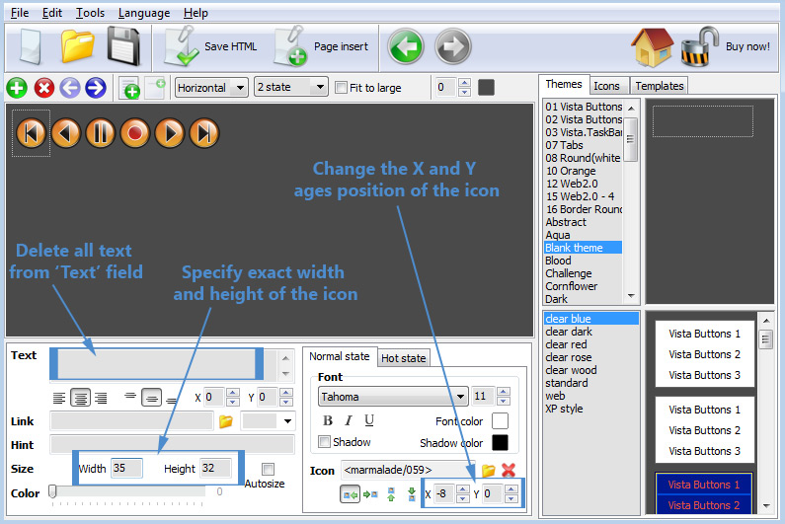Image resolution: width=785 pixels, height=524 pixels.
Task: Enable the Shadow checkbox
Action: pos(325,442)
